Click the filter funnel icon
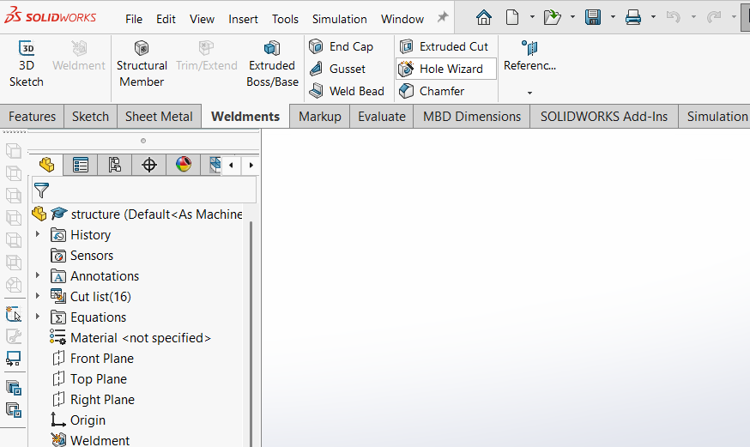The image size is (750, 447). (x=41, y=190)
